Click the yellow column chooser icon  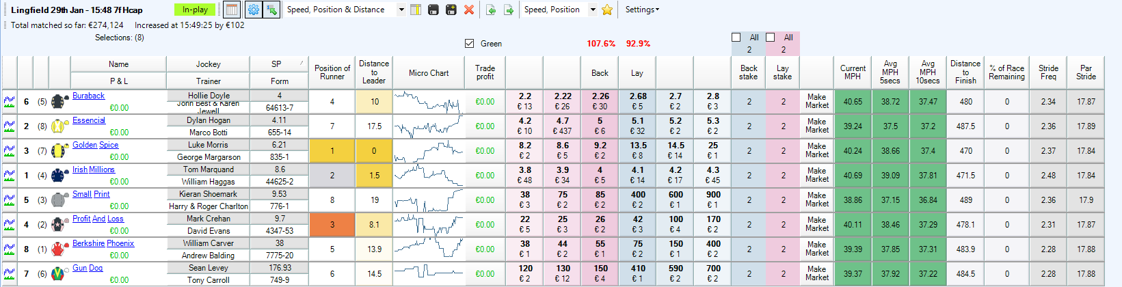click(415, 10)
